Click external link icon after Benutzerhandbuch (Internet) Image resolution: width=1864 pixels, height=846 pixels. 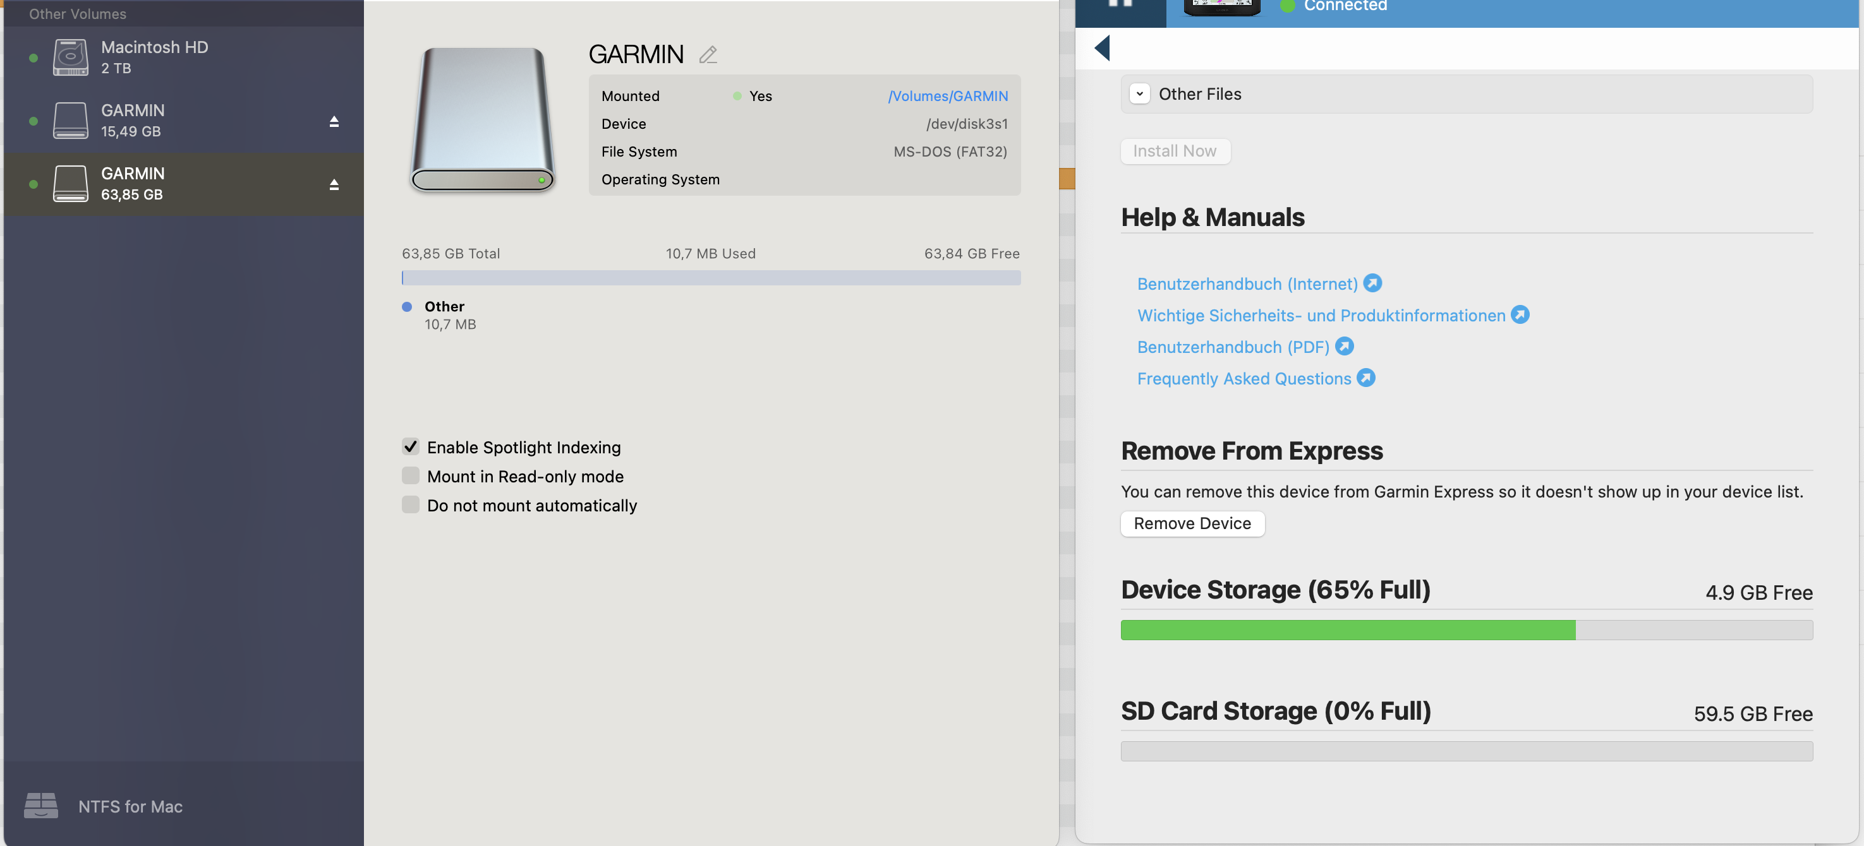pyautogui.click(x=1372, y=283)
